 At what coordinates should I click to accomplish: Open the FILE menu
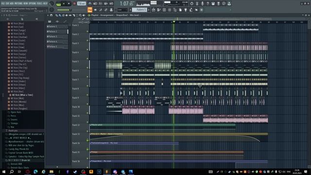(3, 3)
